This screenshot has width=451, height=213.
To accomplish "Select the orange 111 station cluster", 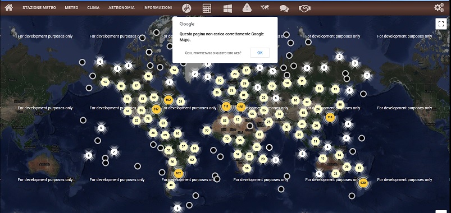I will point(226,106).
